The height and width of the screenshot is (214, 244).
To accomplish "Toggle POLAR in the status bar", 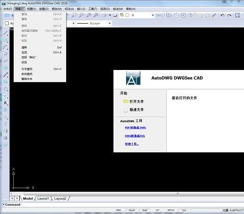I will pyautogui.click(x=132, y=210).
